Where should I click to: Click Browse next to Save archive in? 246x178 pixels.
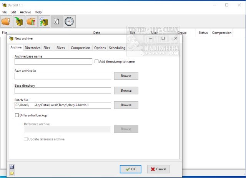(x=126, y=76)
